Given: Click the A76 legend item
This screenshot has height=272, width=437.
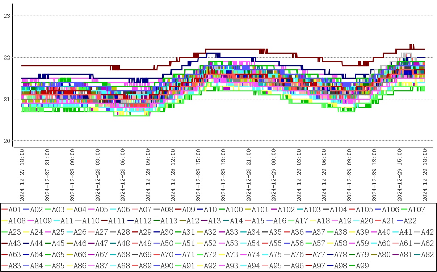Looking at the screenshot, I should click(297, 255).
